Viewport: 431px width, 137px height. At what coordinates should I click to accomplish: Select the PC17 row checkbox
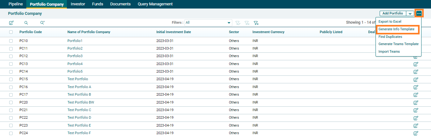pyautogui.click(x=11, y=95)
